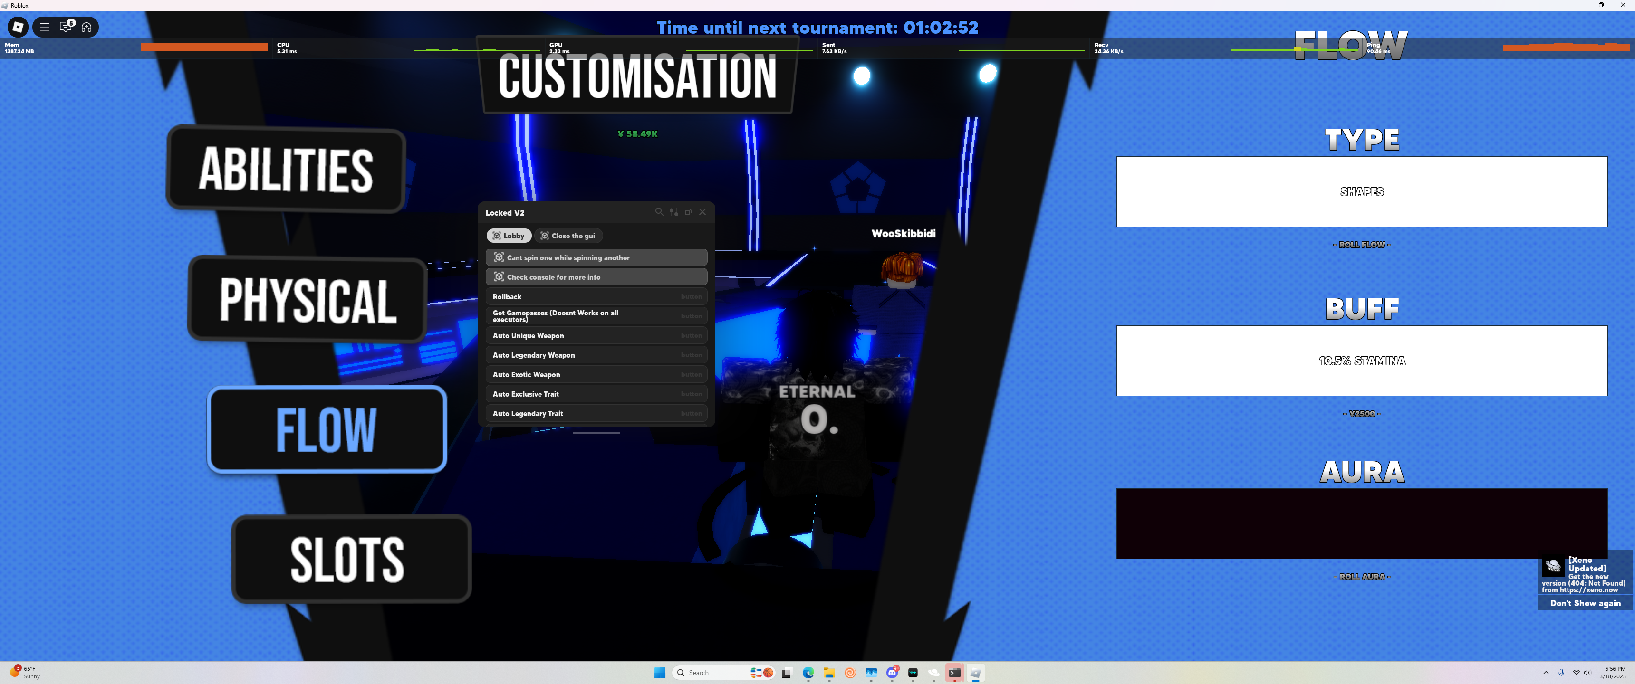This screenshot has height=684, width=1635.
Task: Open the FLOW customisation menu
Action: pos(327,429)
